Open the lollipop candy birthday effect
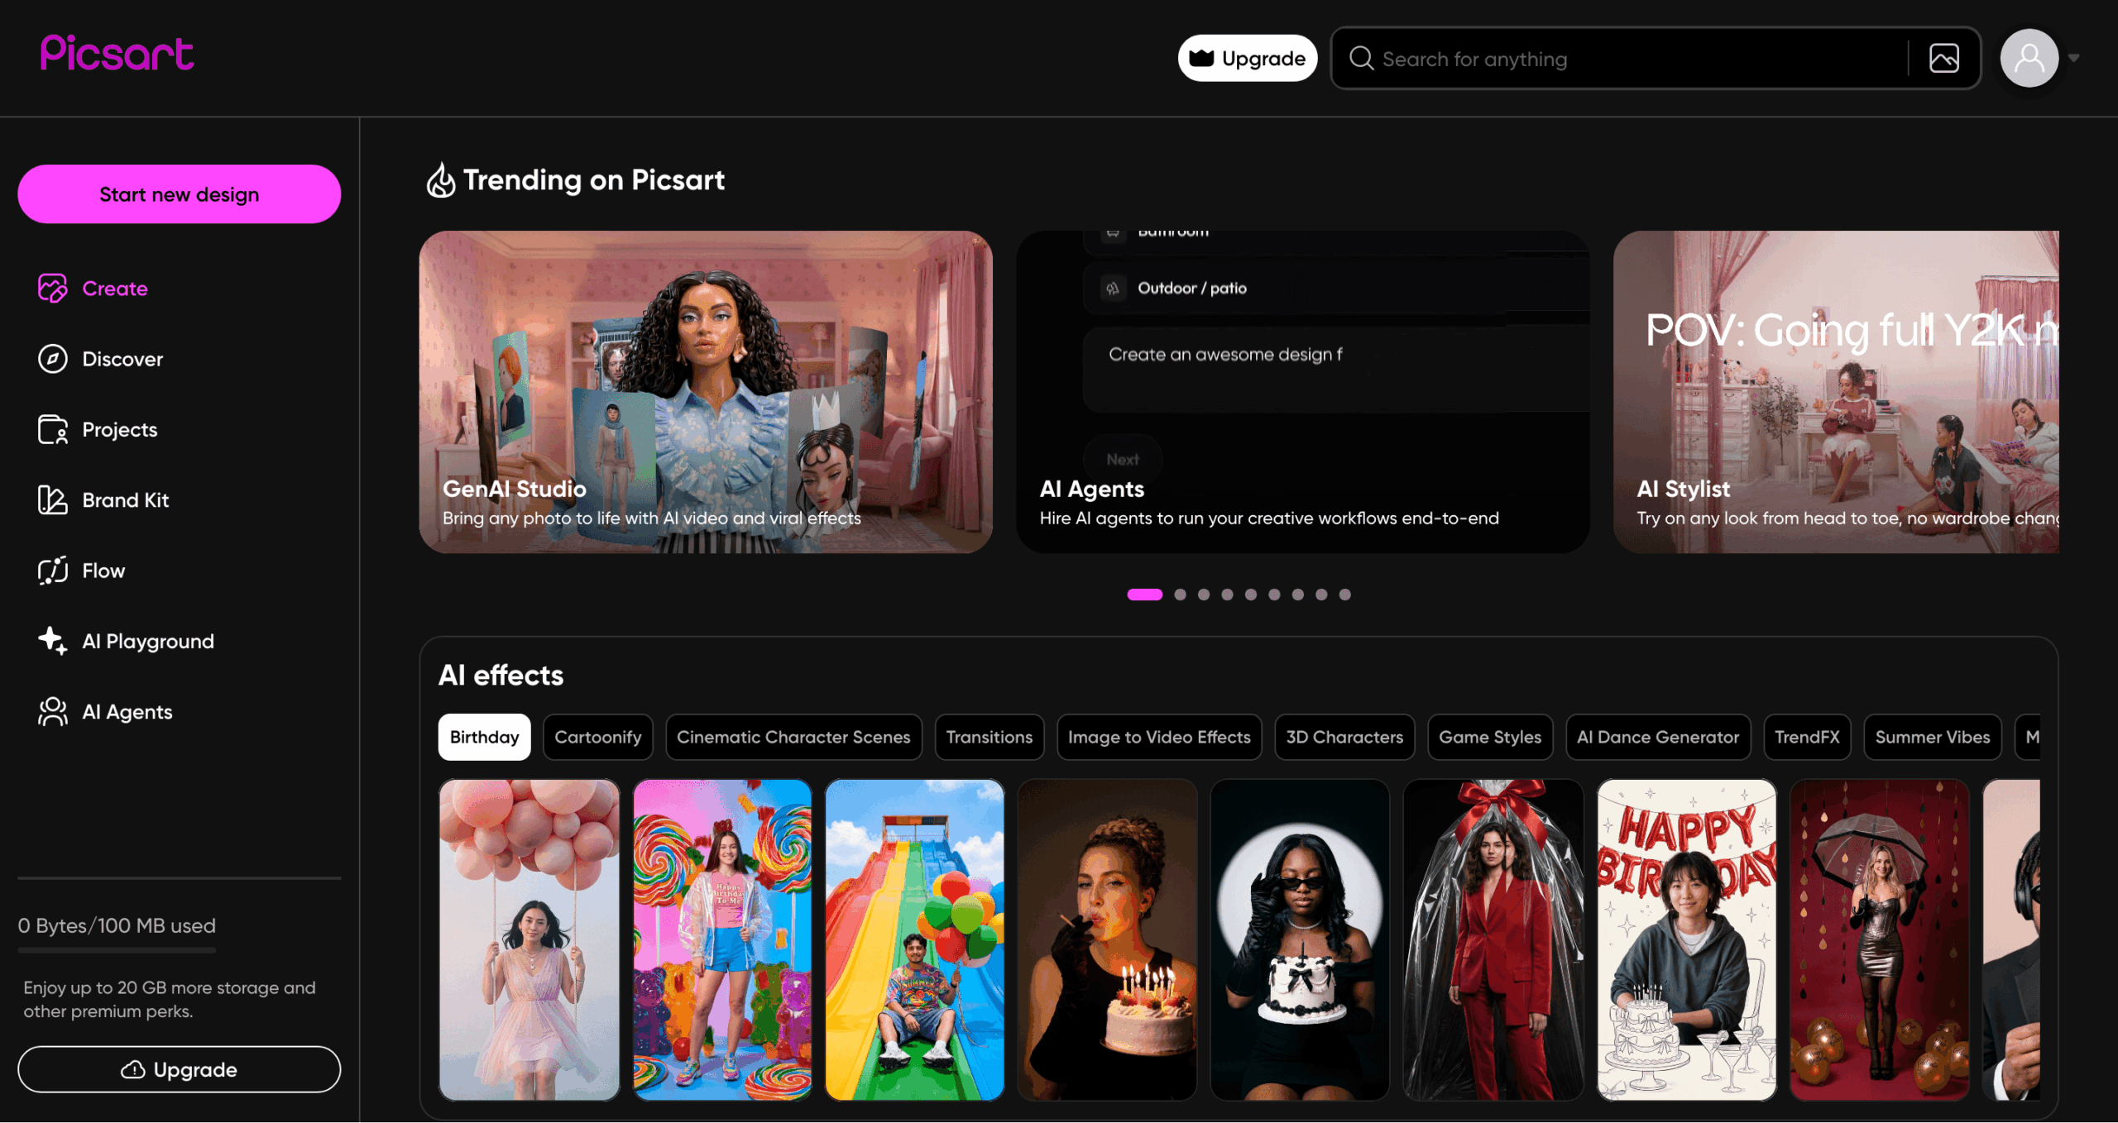The image size is (2118, 1123). [x=722, y=939]
